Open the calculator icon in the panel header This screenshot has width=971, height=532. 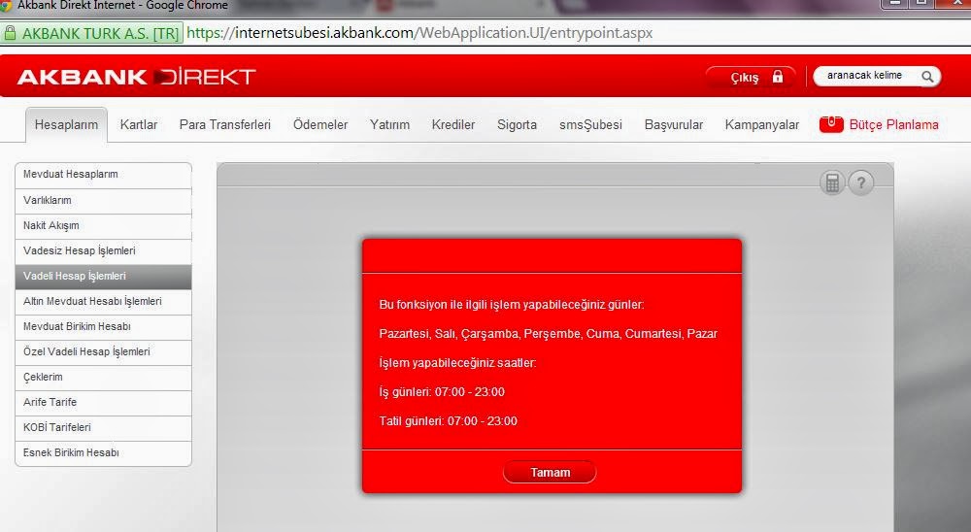pyautogui.click(x=832, y=183)
